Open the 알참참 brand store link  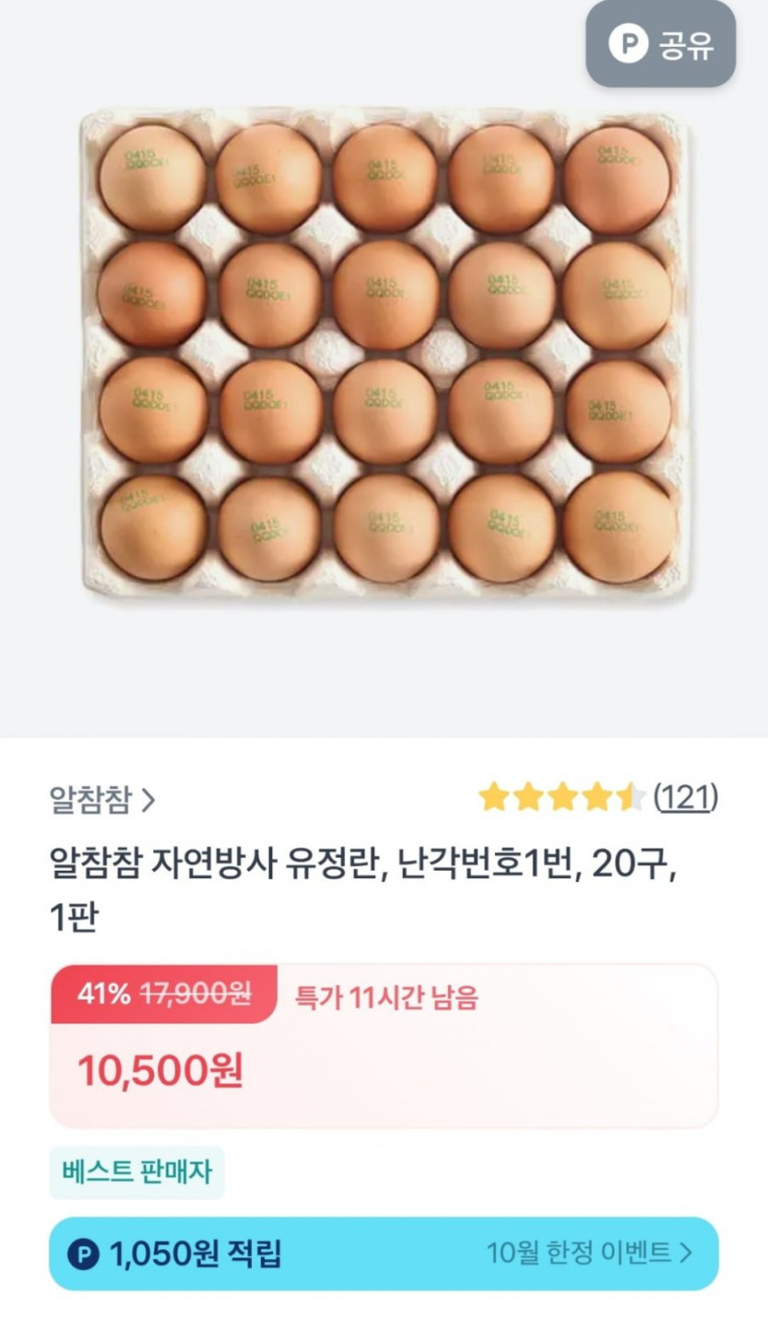91,798
